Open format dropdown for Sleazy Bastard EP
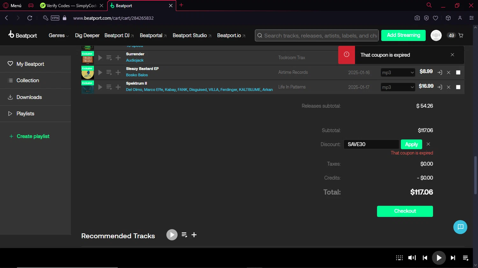This screenshot has height=268, width=478. [398, 72]
